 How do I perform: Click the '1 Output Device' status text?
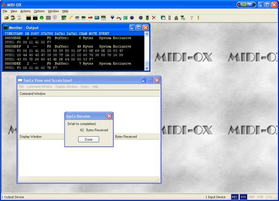pos(13,197)
